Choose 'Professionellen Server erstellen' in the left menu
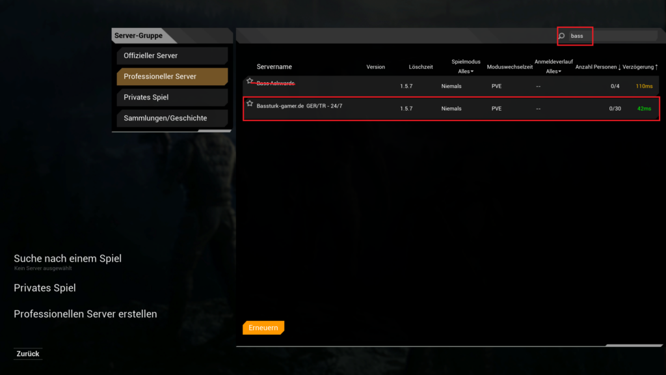666x375 pixels. tap(85, 314)
